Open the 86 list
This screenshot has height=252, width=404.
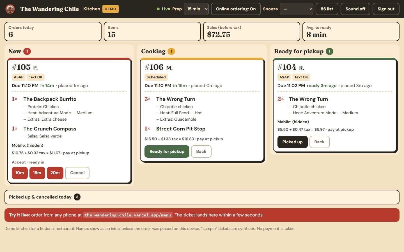327,9
